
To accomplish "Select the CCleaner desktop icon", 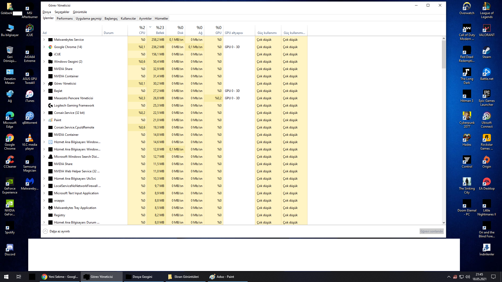I will [10, 162].
